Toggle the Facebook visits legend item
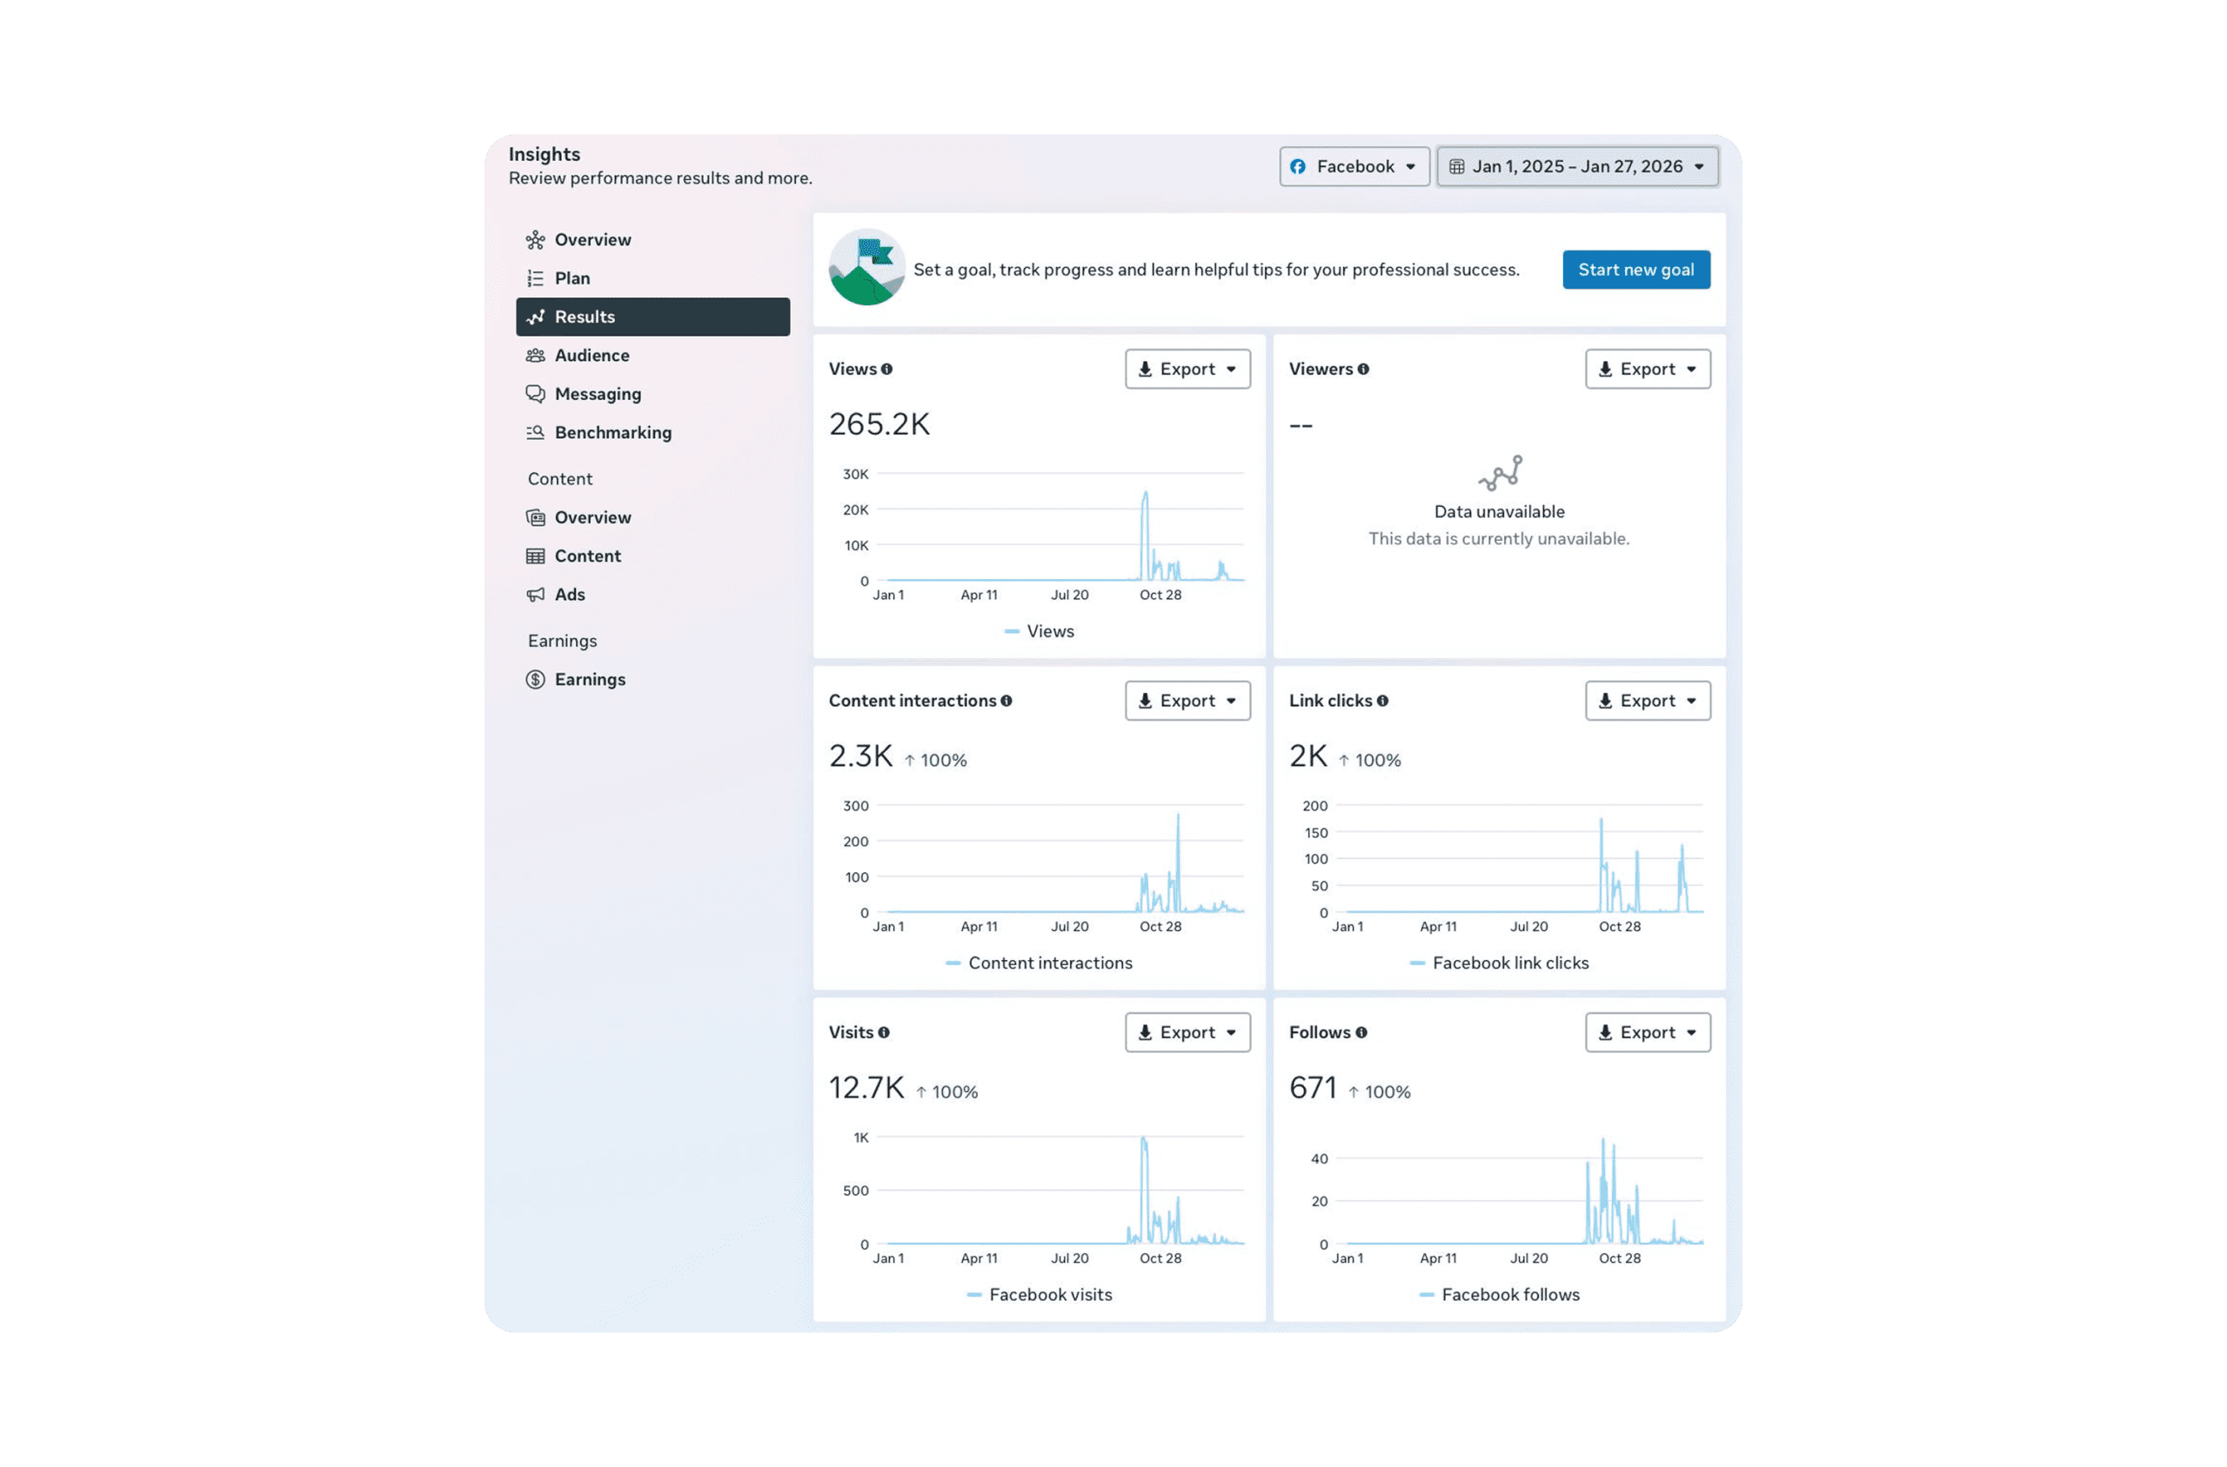 [1039, 1295]
